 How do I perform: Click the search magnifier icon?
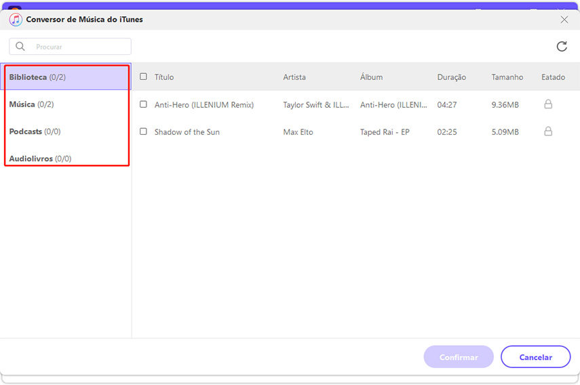(20, 46)
